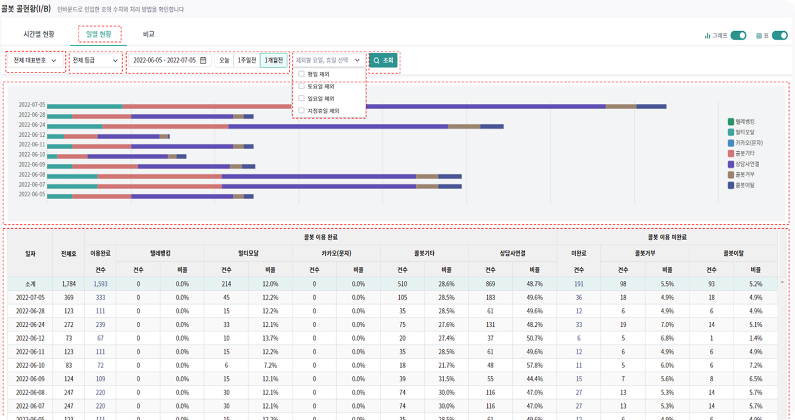Click the 콜봇 콜현황(I/B) page title

click(x=26, y=10)
